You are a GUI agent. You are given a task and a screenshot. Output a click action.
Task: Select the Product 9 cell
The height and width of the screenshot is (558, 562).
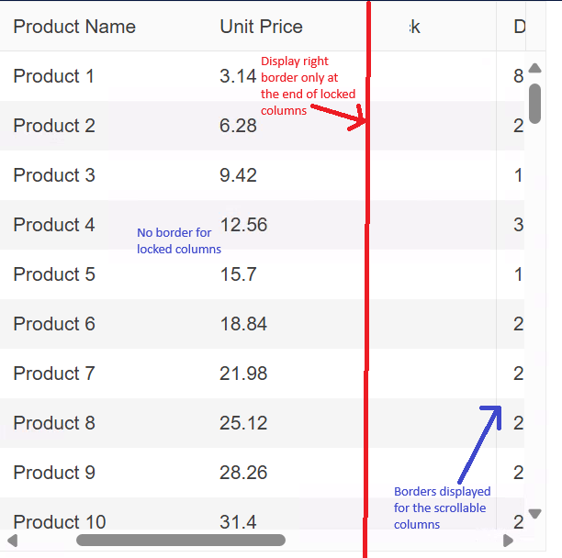[54, 473]
